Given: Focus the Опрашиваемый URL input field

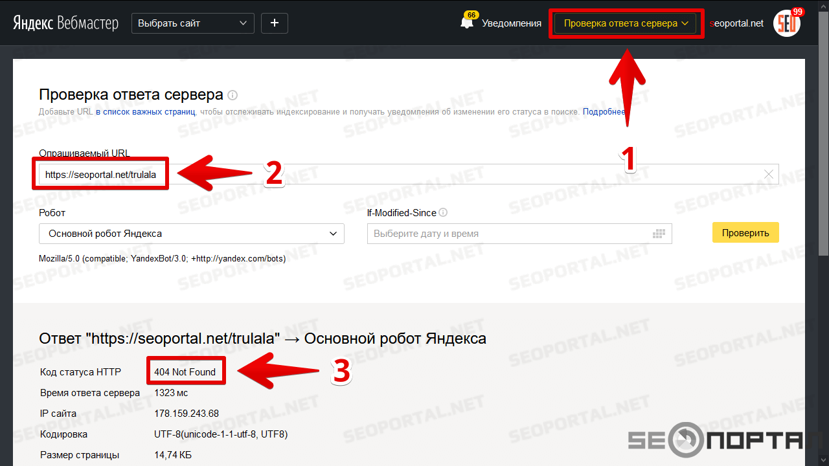Looking at the screenshot, I should click(x=453, y=174).
